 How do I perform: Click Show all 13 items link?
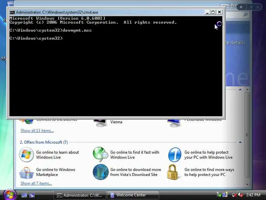(37, 131)
